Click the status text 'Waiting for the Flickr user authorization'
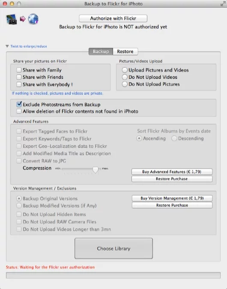This screenshot has width=227, height=289. click(x=57, y=267)
